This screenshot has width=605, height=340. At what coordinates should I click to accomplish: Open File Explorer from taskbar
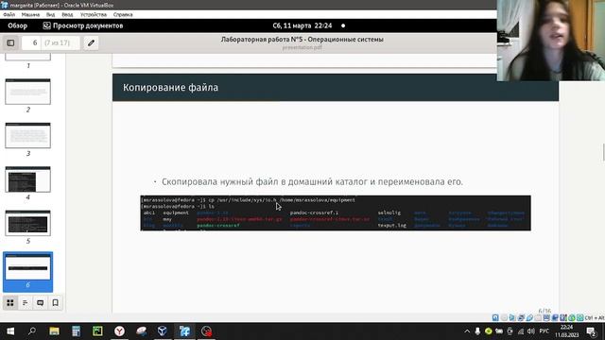coord(54,331)
